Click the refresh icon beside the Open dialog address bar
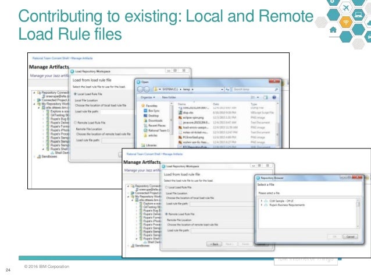 [x=227, y=89]
